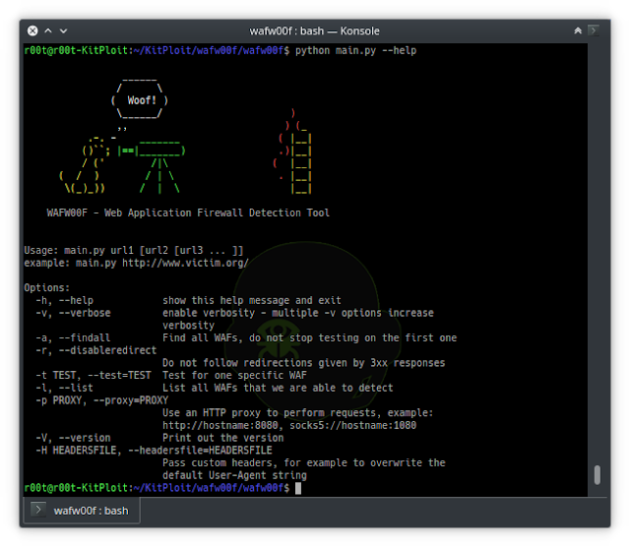Click 'List all WAFs that we are able' description

point(278,388)
